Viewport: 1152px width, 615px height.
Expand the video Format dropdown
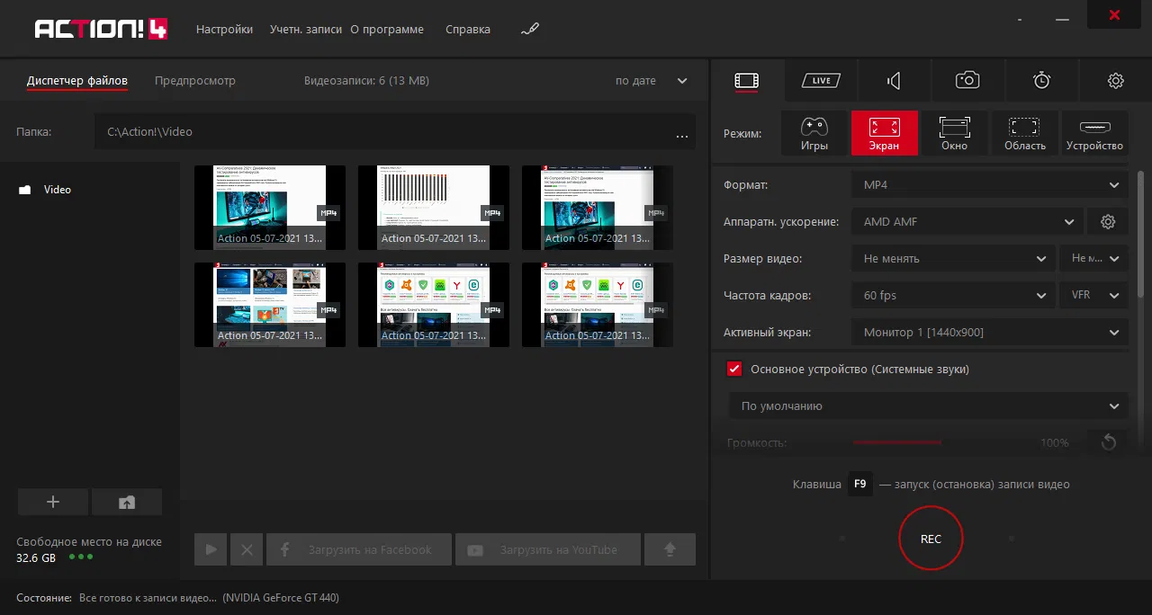tap(989, 185)
